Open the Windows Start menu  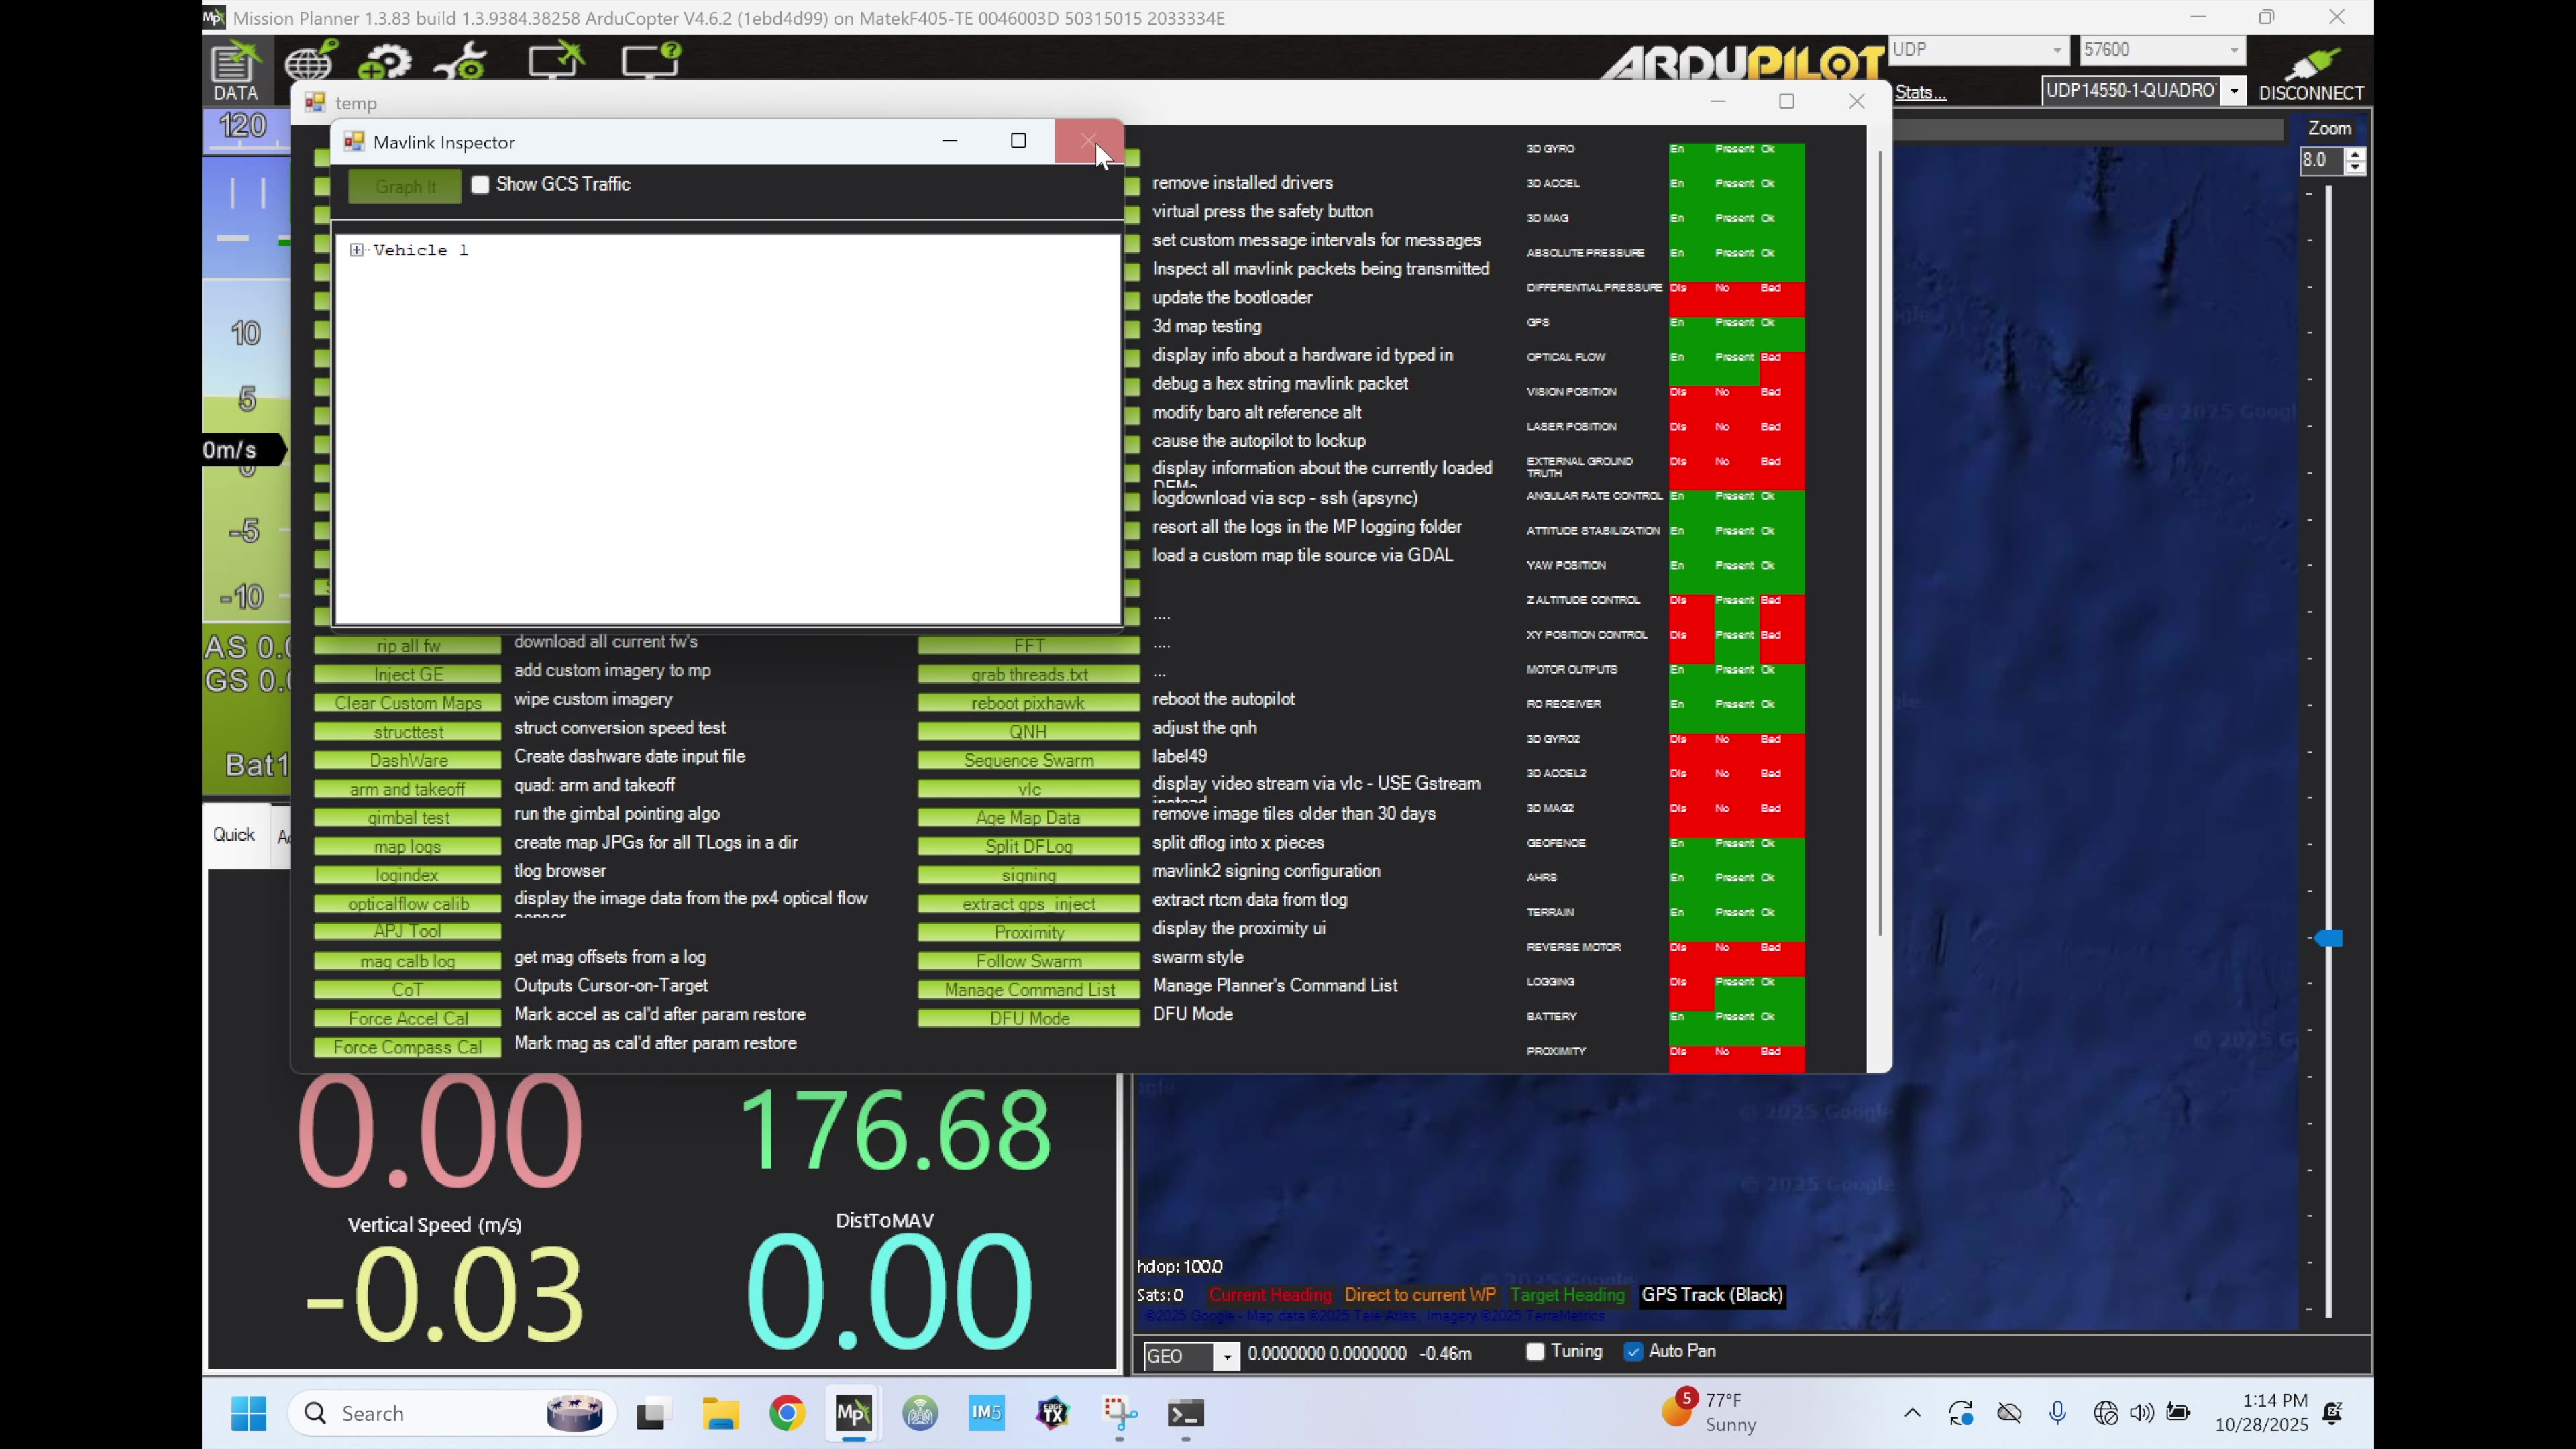[248, 1413]
